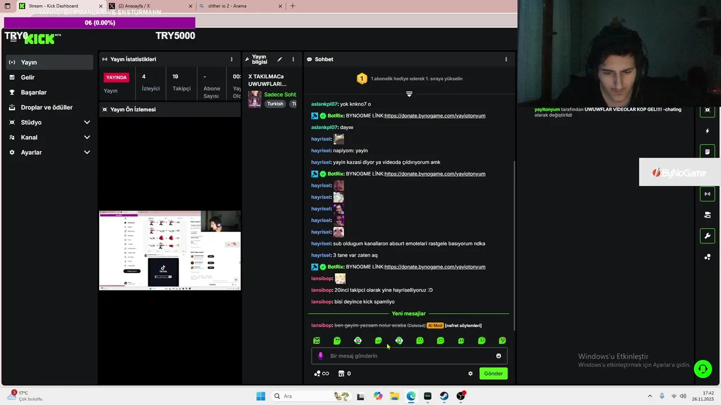Open Droplar ve ödüller page
Image resolution: width=721 pixels, height=405 pixels.
click(x=50, y=107)
